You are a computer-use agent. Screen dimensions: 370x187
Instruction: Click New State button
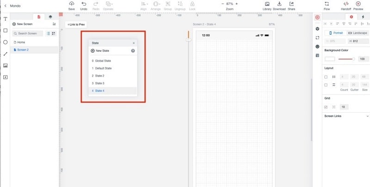coord(100,51)
